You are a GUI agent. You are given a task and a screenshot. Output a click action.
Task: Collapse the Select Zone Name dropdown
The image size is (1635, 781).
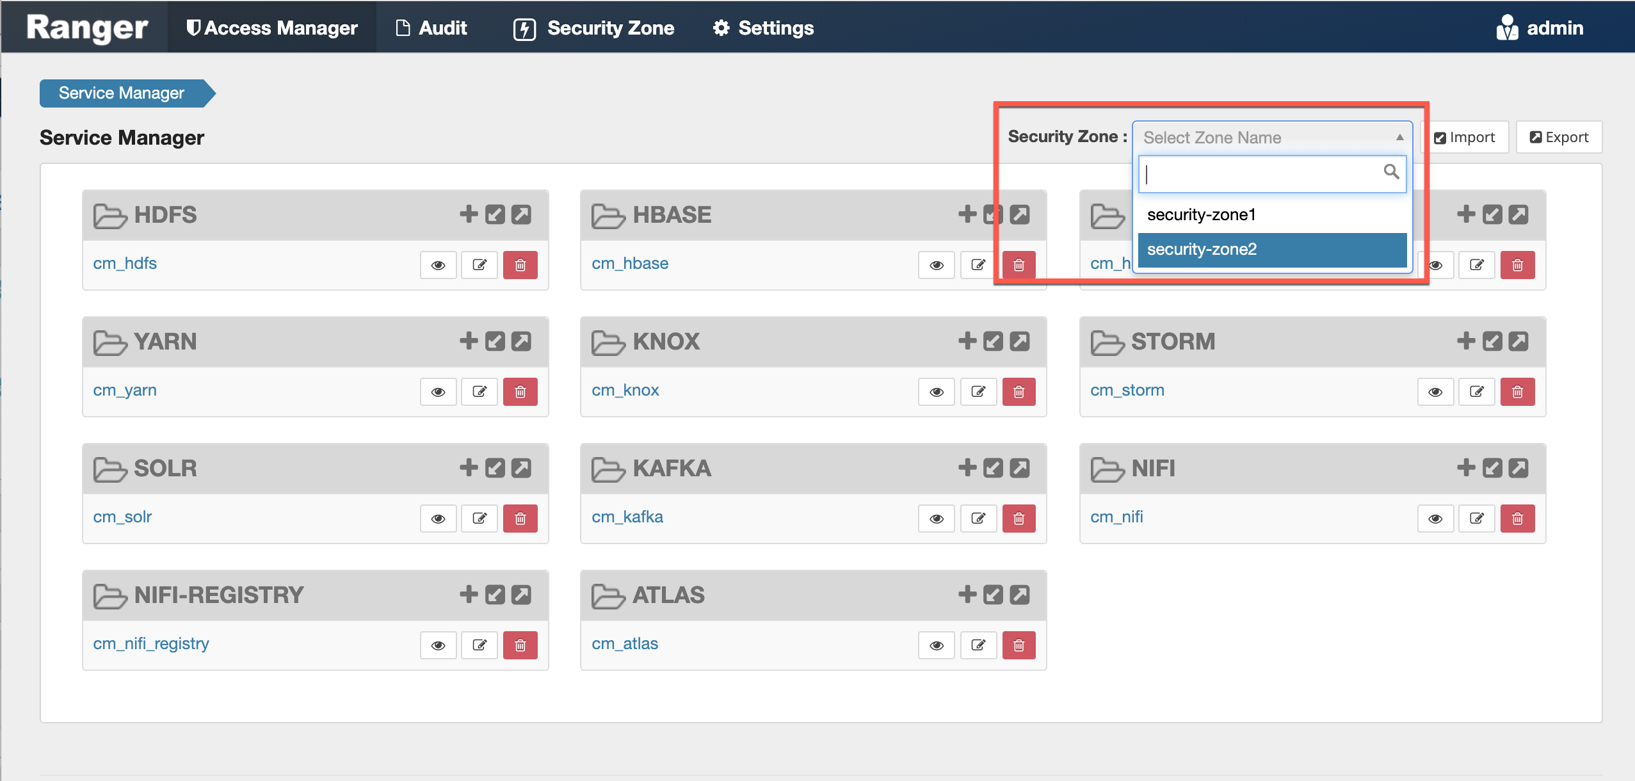click(x=1399, y=138)
